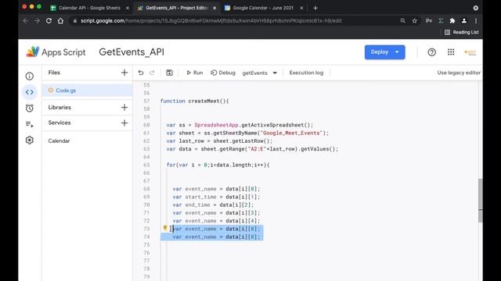
Task: Expand the Deploy dropdown arrow
Action: (397, 52)
